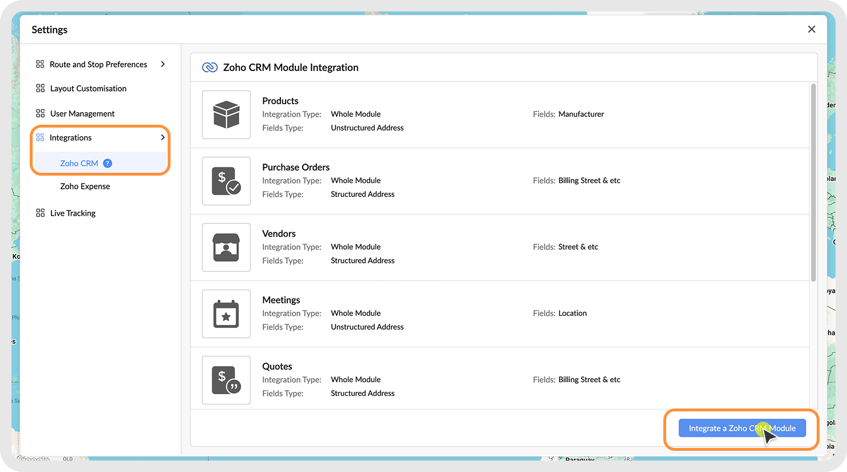Close the Settings dialog
Image resolution: width=847 pixels, height=472 pixels.
812,29
